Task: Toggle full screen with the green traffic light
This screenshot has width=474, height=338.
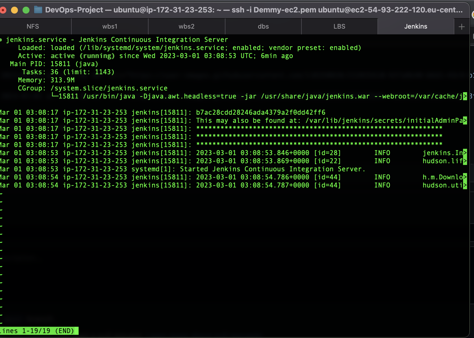Action: pos(26,10)
